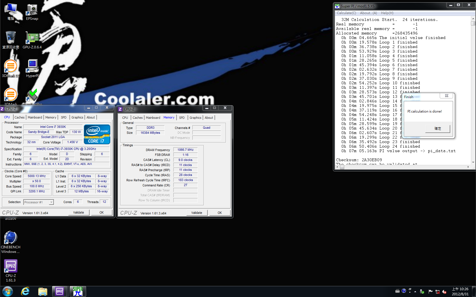
Task: Open SPD tab in right CPU-Z window
Action: coord(182,118)
